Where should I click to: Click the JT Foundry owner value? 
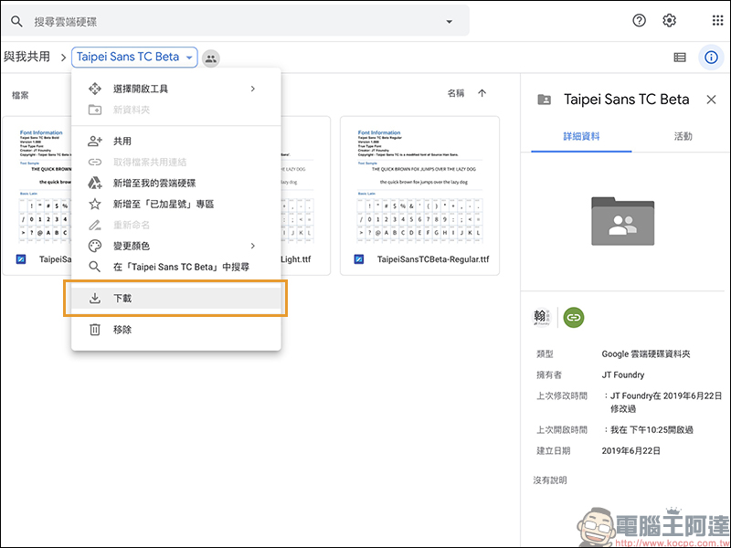coord(623,375)
